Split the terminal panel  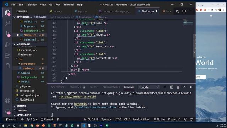point(172,87)
